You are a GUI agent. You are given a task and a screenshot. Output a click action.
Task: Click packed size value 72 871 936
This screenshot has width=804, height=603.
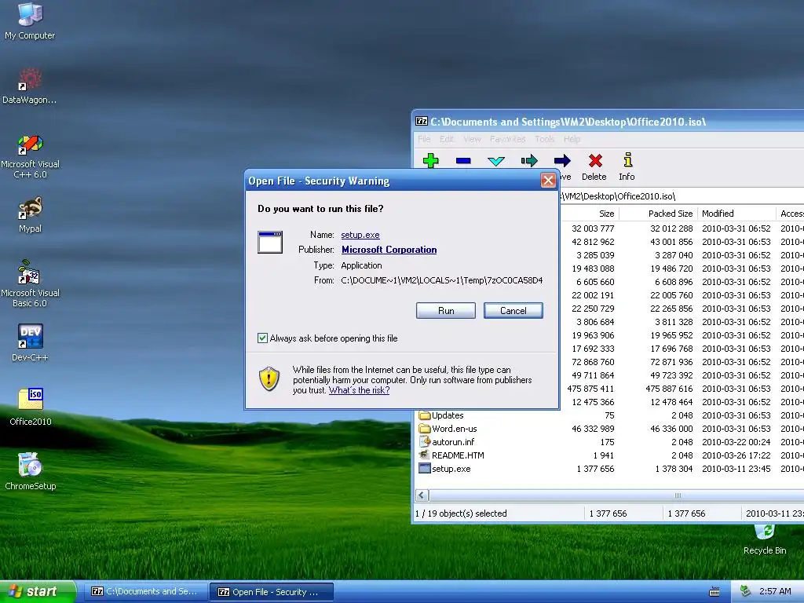click(x=671, y=362)
